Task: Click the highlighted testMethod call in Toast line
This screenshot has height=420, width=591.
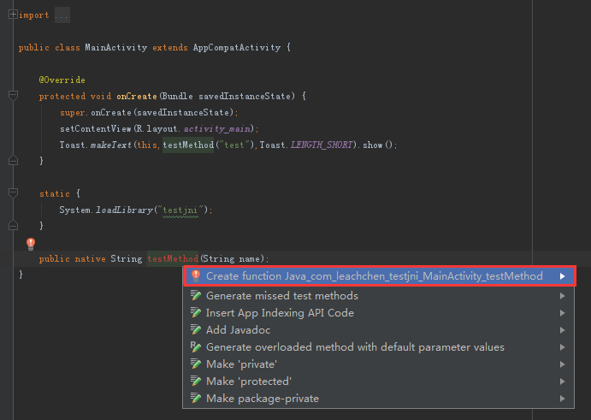Action: 188,145
